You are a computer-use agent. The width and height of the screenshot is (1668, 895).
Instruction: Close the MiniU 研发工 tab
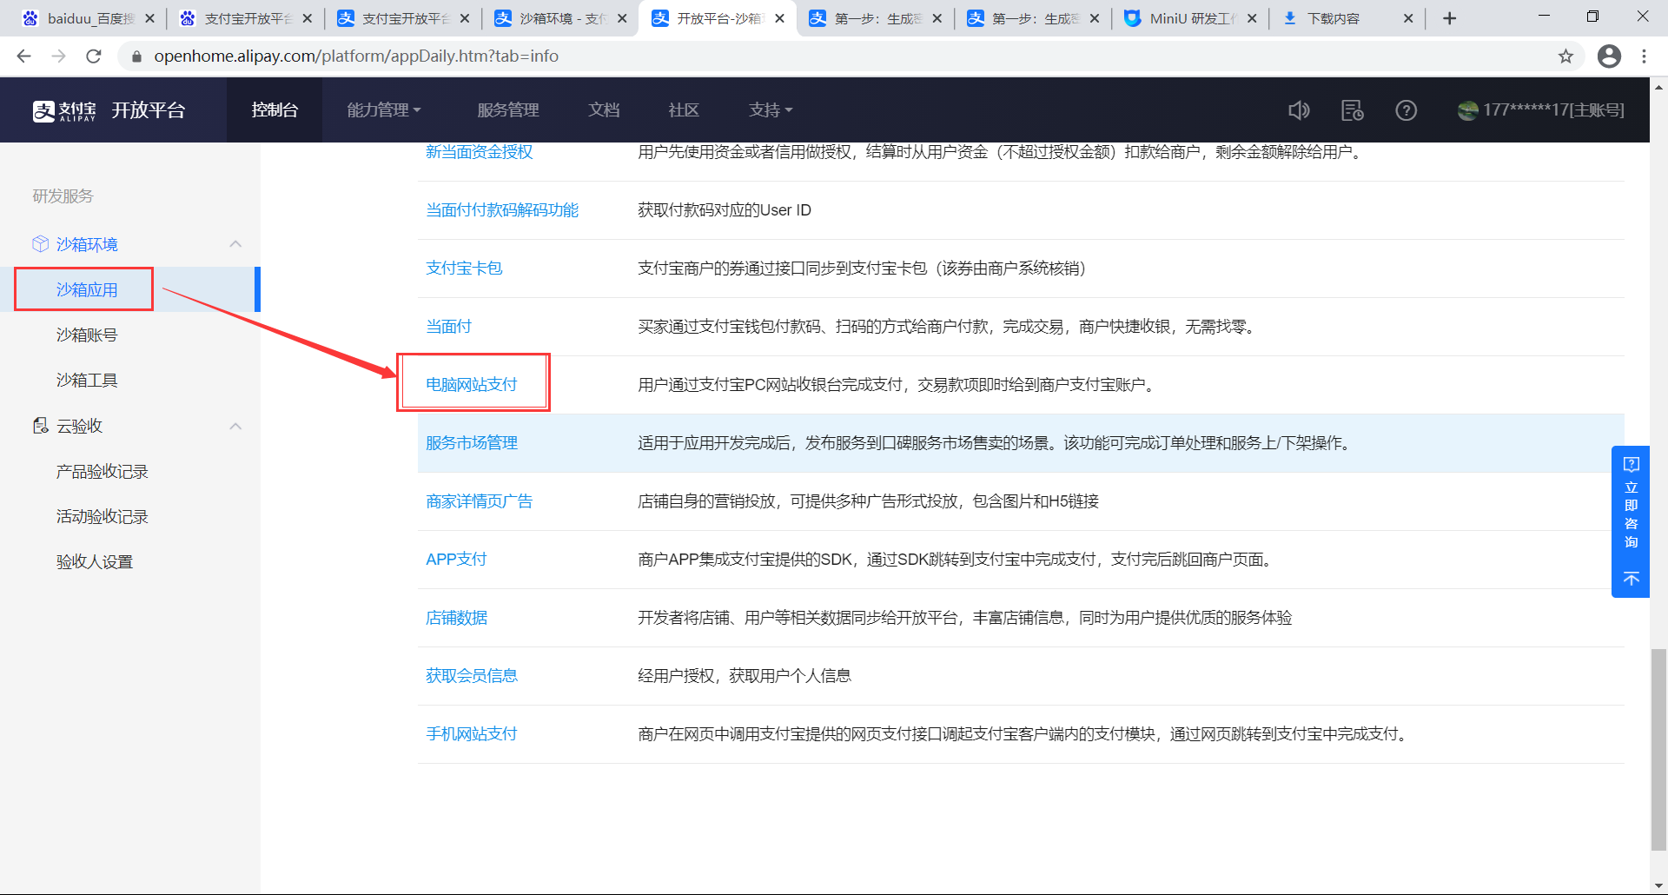coord(1251,18)
